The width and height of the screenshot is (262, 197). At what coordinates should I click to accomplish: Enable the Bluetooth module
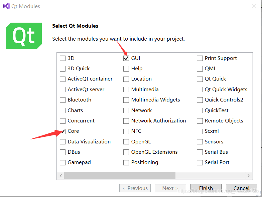(x=63, y=100)
